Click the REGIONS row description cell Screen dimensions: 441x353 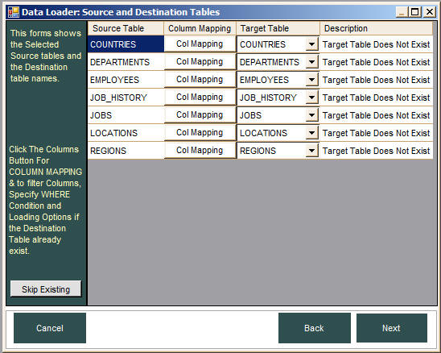coord(377,151)
